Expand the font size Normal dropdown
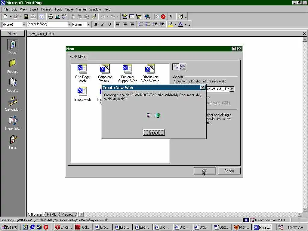308x231 pixels. [88, 24]
